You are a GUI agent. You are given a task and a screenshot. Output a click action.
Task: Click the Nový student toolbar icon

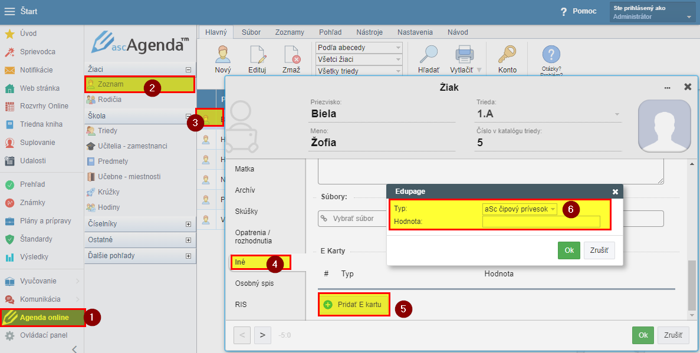pos(223,54)
